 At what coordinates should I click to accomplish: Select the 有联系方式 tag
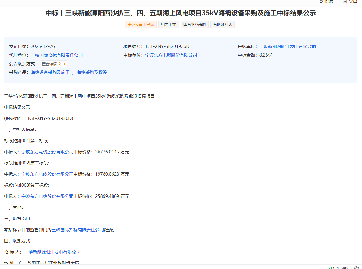(222, 24)
